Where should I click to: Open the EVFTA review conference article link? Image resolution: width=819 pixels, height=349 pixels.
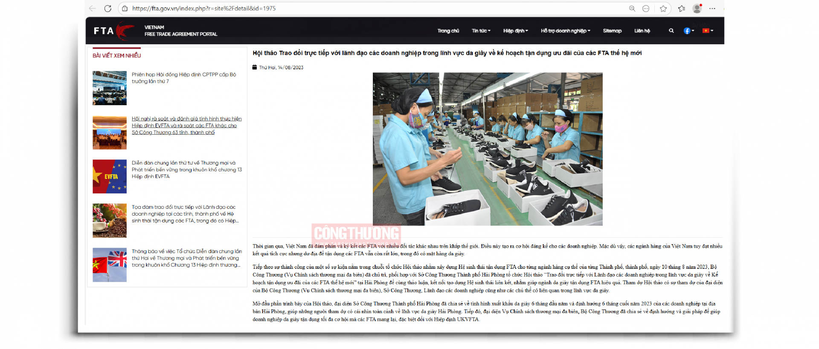pos(186,125)
